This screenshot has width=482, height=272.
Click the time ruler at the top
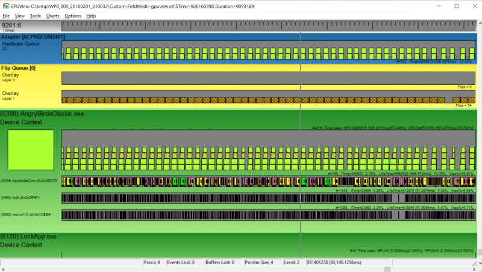268,26
